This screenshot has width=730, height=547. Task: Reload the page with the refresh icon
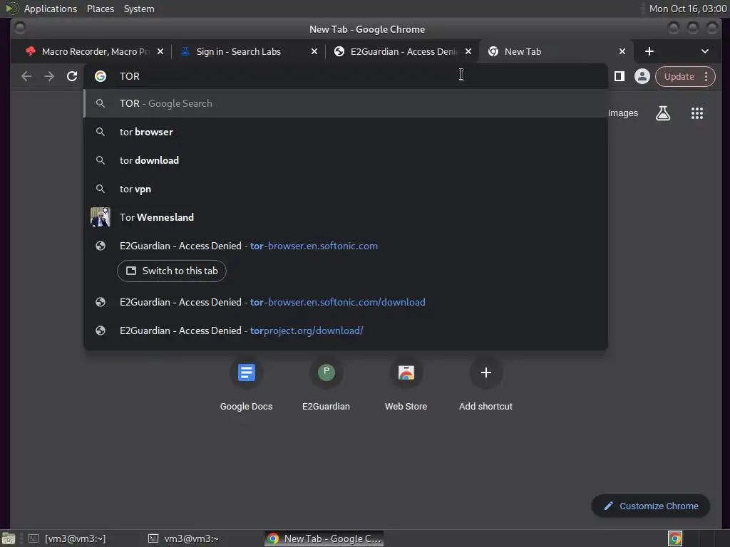pos(72,76)
